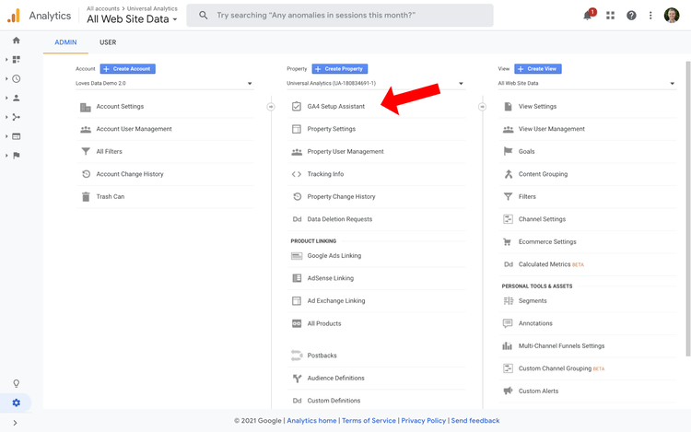Switch to the ADMIN tab
Screen dimensions: 691x432
65,42
